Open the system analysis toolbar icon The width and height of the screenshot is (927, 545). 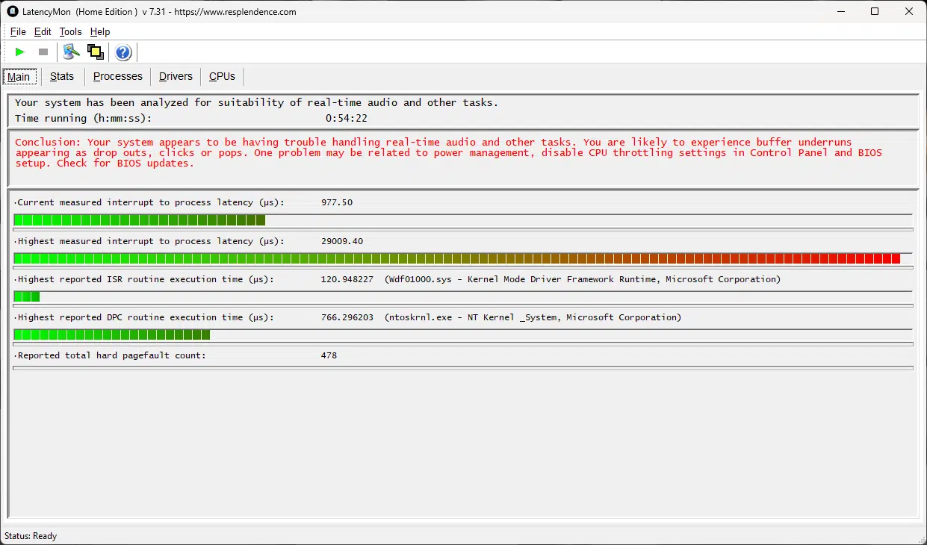pyautogui.click(x=72, y=52)
